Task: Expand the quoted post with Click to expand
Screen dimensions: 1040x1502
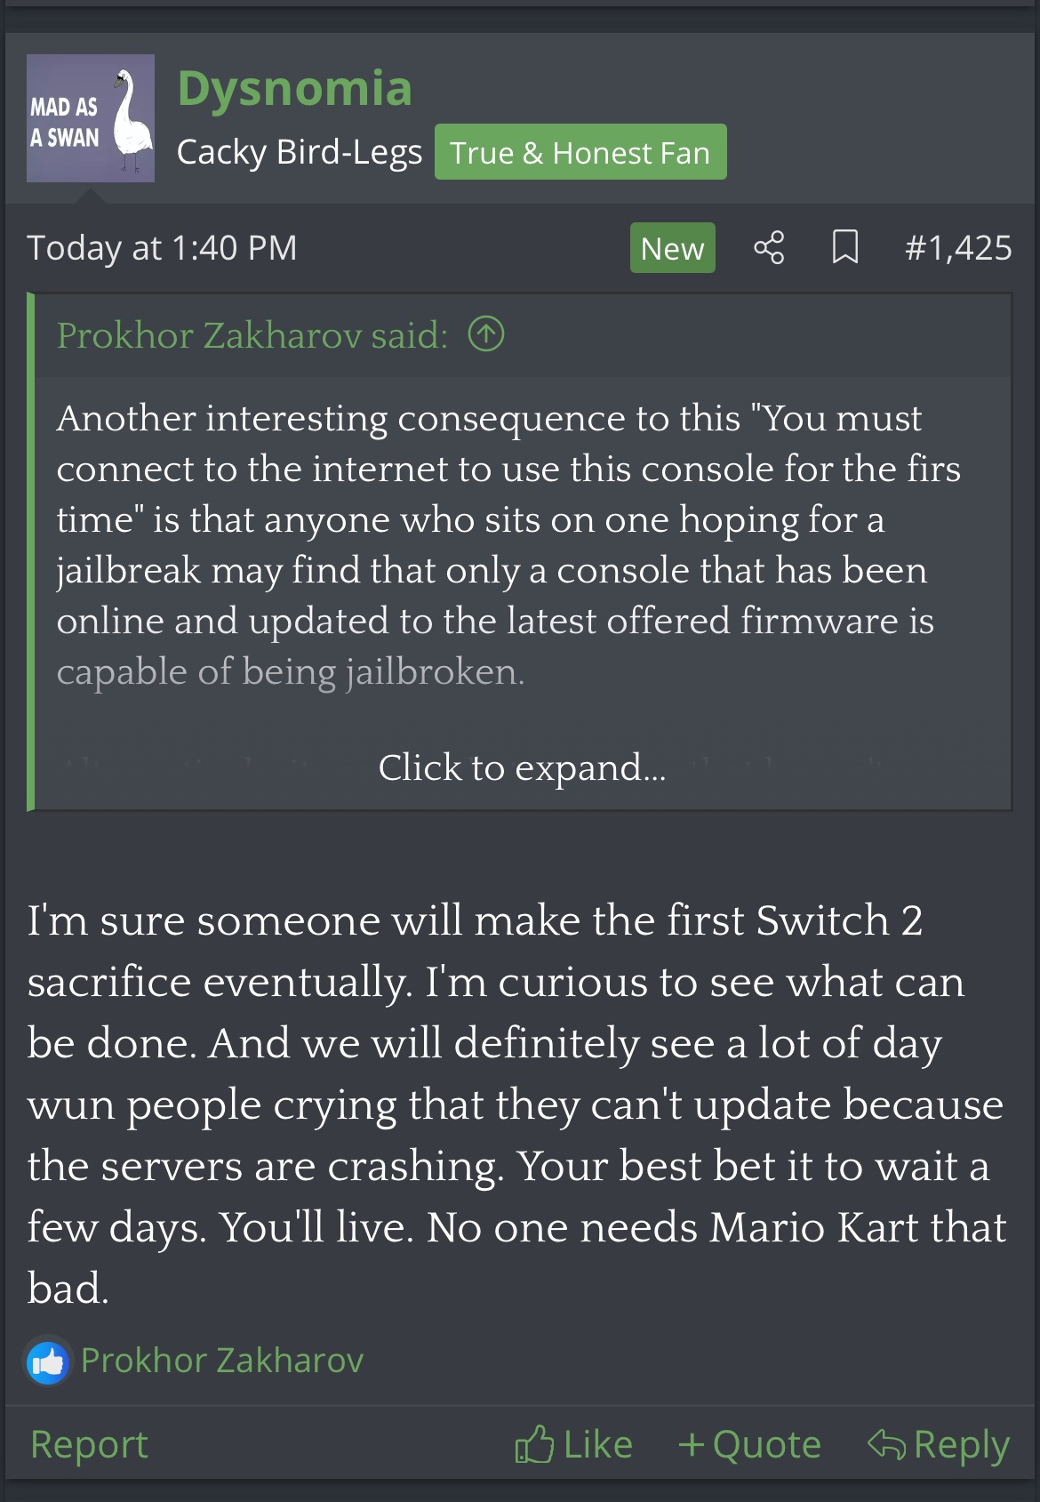Action: click(x=522, y=767)
